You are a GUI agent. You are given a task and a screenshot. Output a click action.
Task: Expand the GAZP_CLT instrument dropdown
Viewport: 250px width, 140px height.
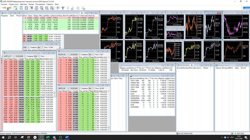14,56
